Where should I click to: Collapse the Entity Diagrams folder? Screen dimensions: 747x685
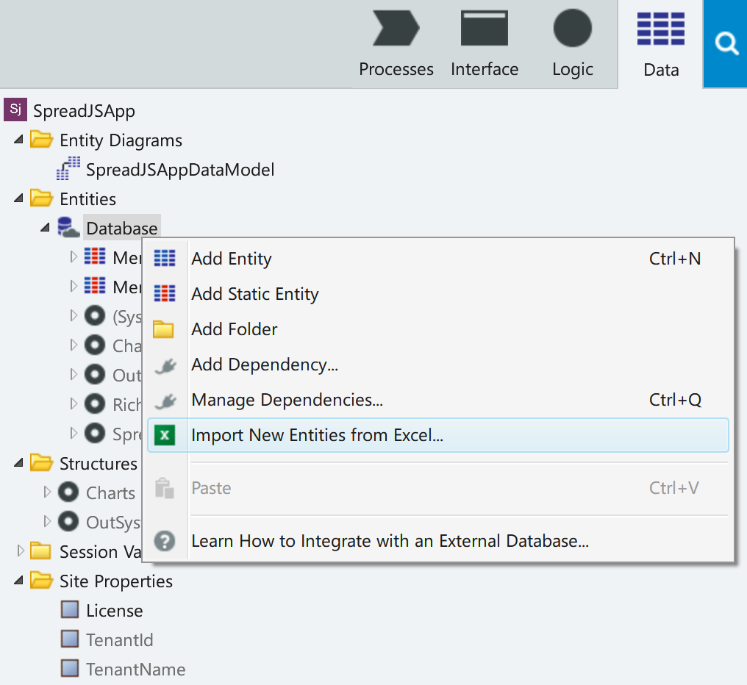[x=18, y=140]
